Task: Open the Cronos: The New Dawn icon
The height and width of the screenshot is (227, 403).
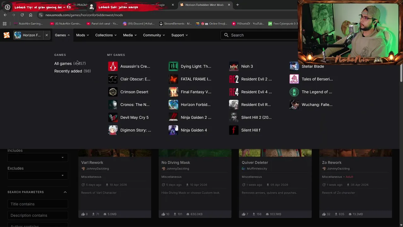Action: coord(113,105)
